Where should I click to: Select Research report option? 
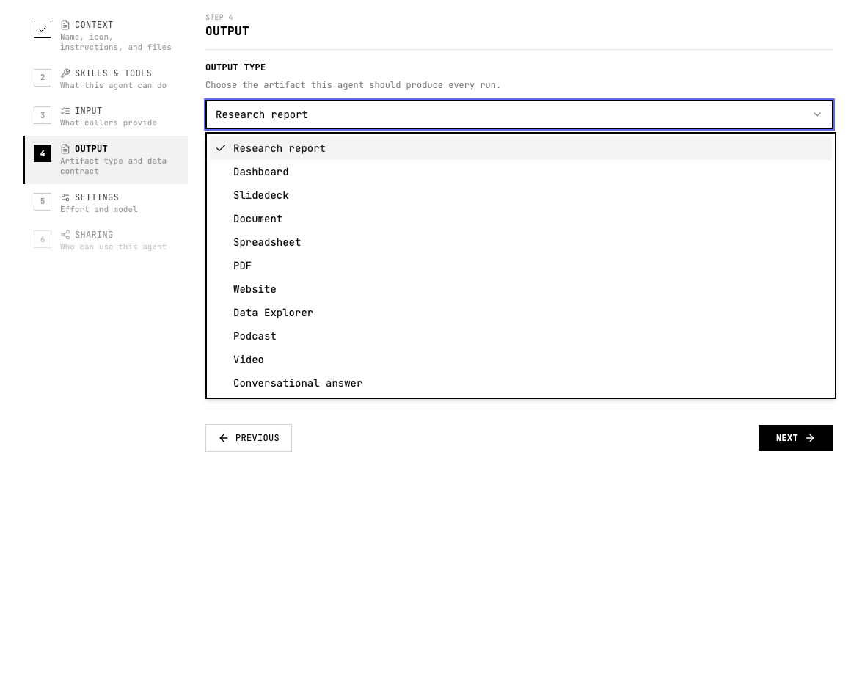(x=520, y=148)
